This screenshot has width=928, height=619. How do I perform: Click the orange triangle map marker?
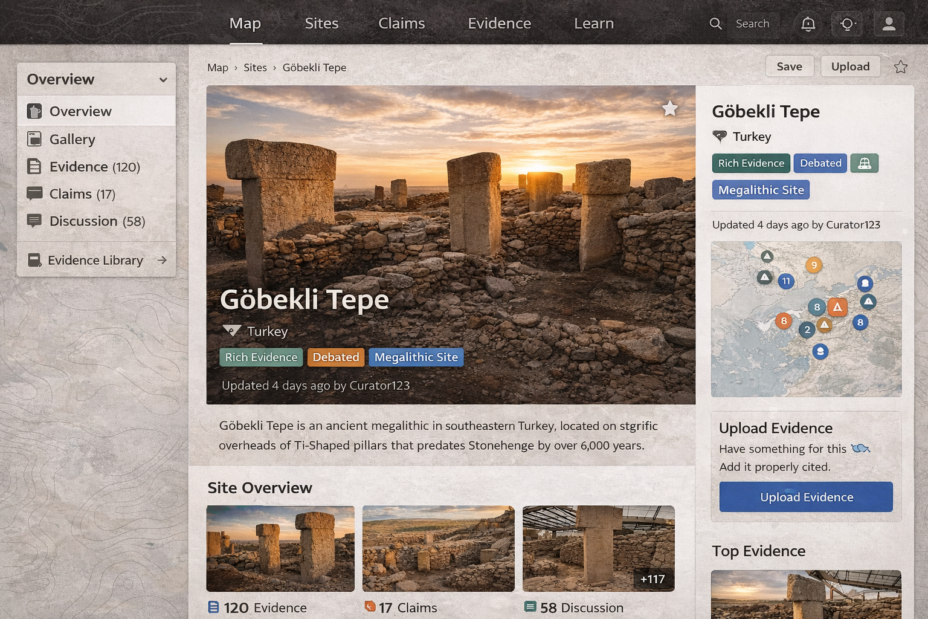coord(837,307)
